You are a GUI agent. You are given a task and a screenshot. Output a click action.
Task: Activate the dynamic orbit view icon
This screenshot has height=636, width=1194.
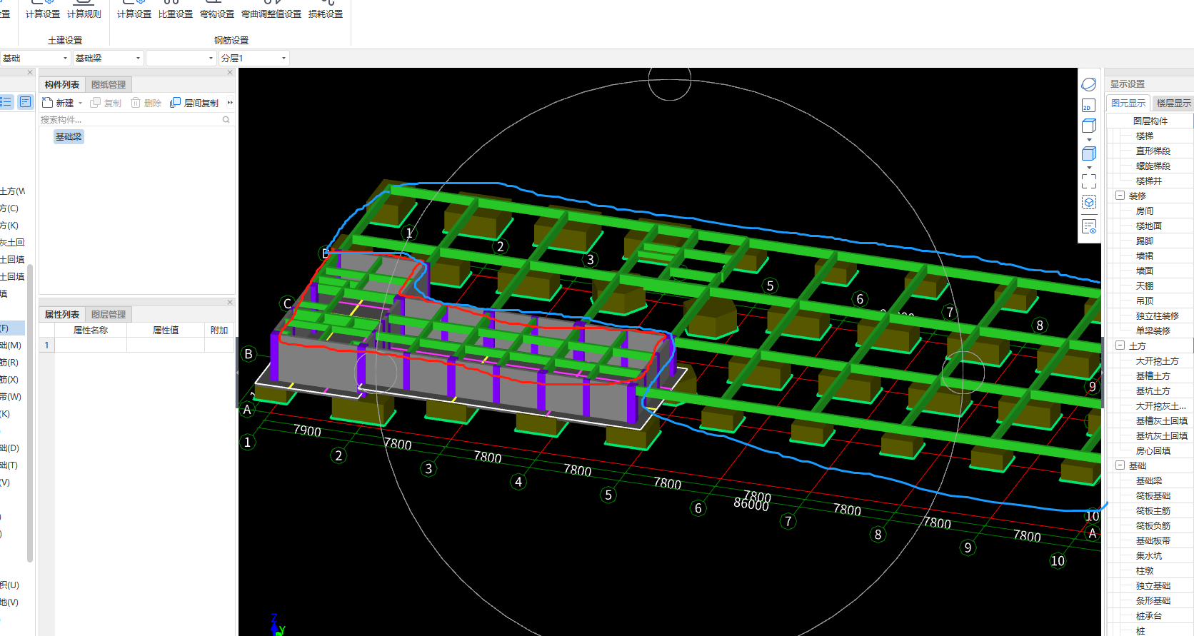click(1088, 84)
